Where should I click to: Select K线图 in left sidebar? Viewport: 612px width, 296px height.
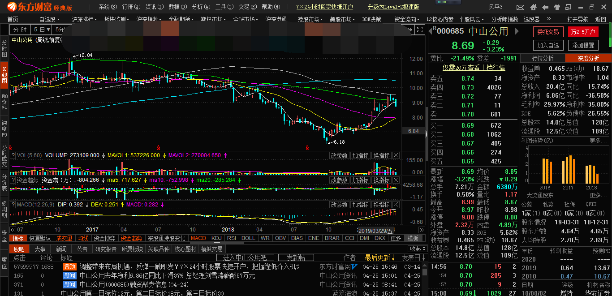(x=4, y=75)
